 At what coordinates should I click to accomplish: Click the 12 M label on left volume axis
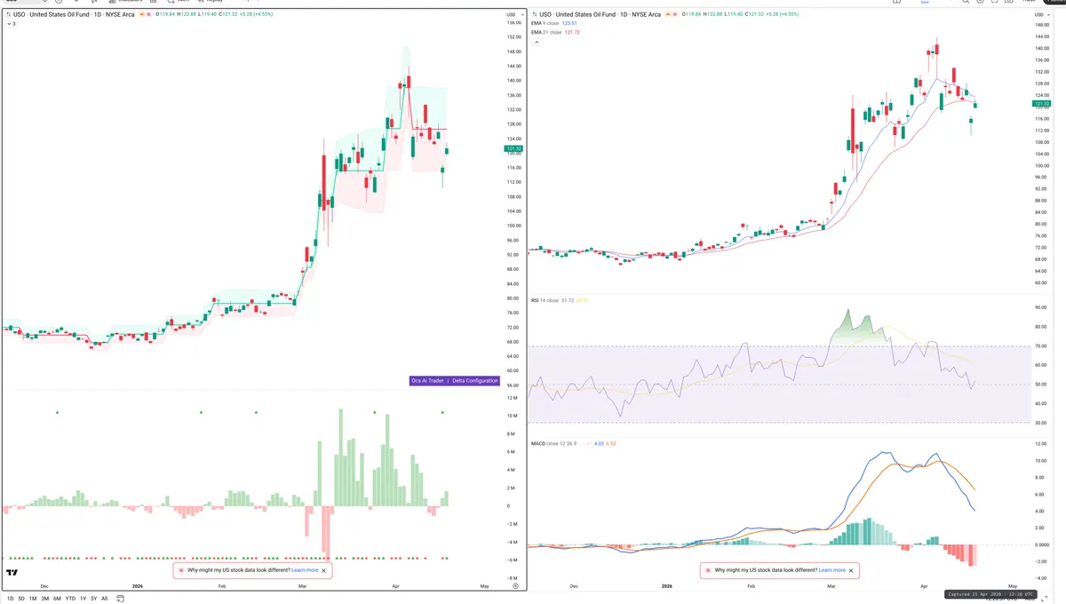tap(513, 398)
